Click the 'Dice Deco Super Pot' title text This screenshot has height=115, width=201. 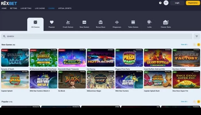(x=180, y=91)
